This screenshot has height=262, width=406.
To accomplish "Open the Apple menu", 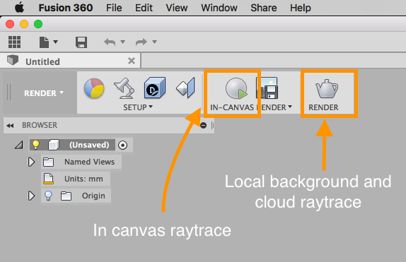I will 19,8.
